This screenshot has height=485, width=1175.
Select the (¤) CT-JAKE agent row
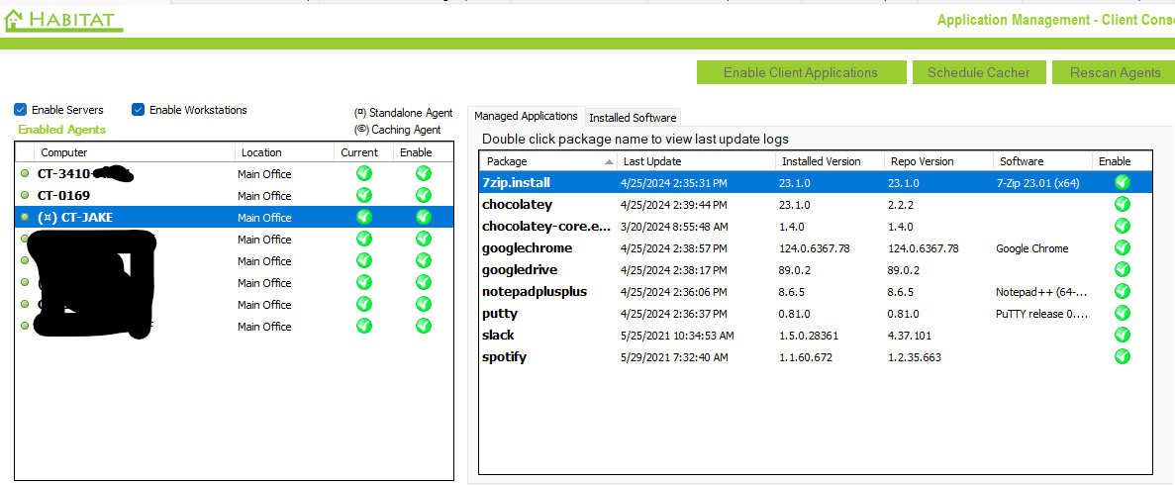[234, 218]
